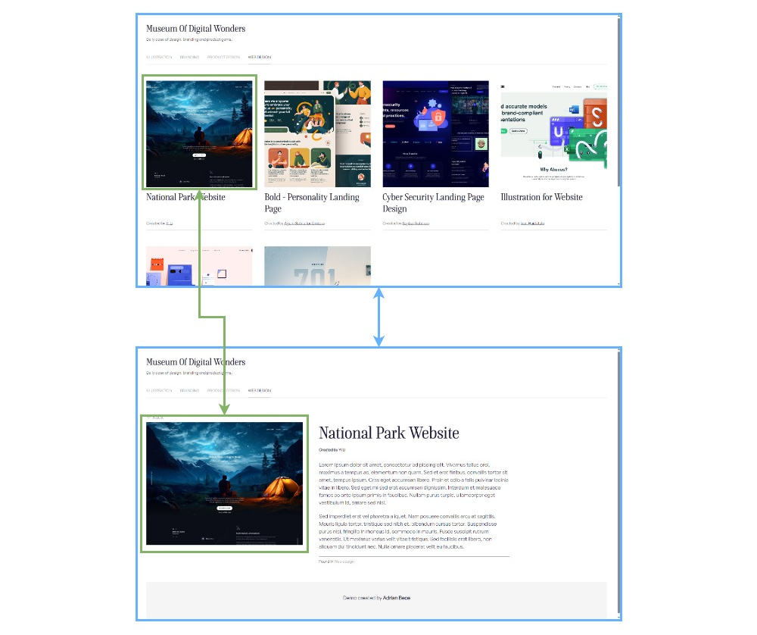Open the Illustration for Website thumbnail
Screen dimensions: 757x635
[x=553, y=134]
